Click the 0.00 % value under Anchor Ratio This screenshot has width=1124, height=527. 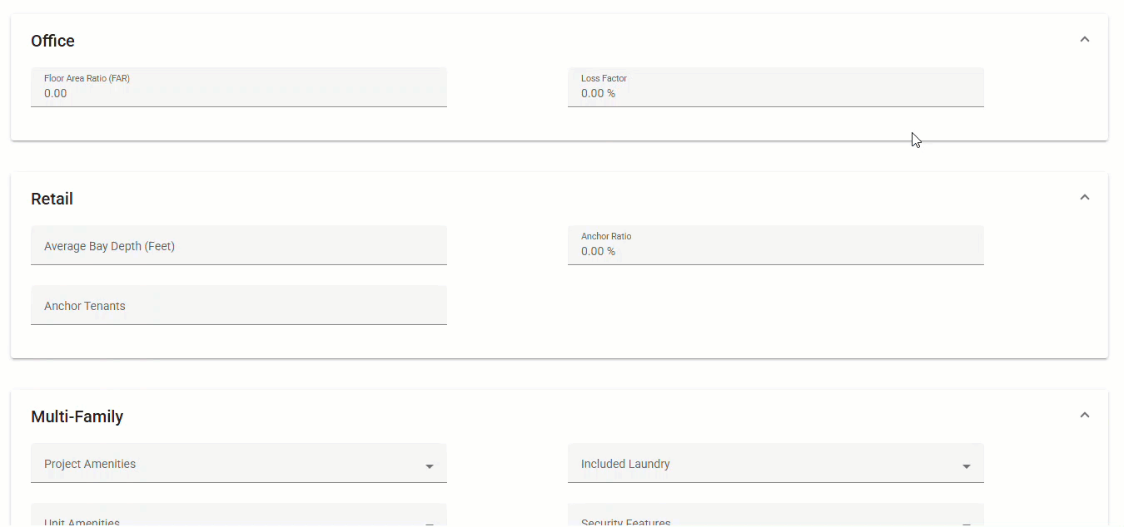599,251
